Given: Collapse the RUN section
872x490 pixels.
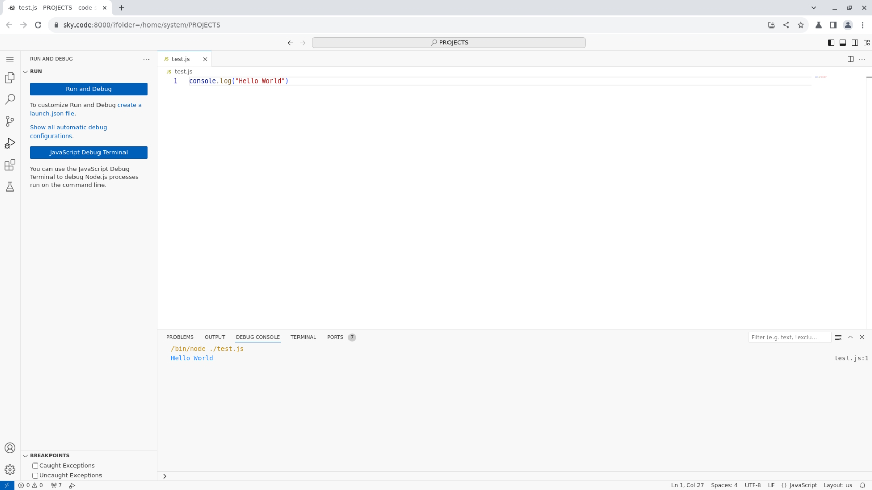Looking at the screenshot, I should pos(26,71).
